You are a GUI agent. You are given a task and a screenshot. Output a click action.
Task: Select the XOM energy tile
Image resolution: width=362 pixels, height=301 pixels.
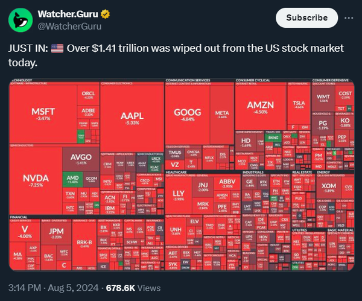tap(328, 188)
